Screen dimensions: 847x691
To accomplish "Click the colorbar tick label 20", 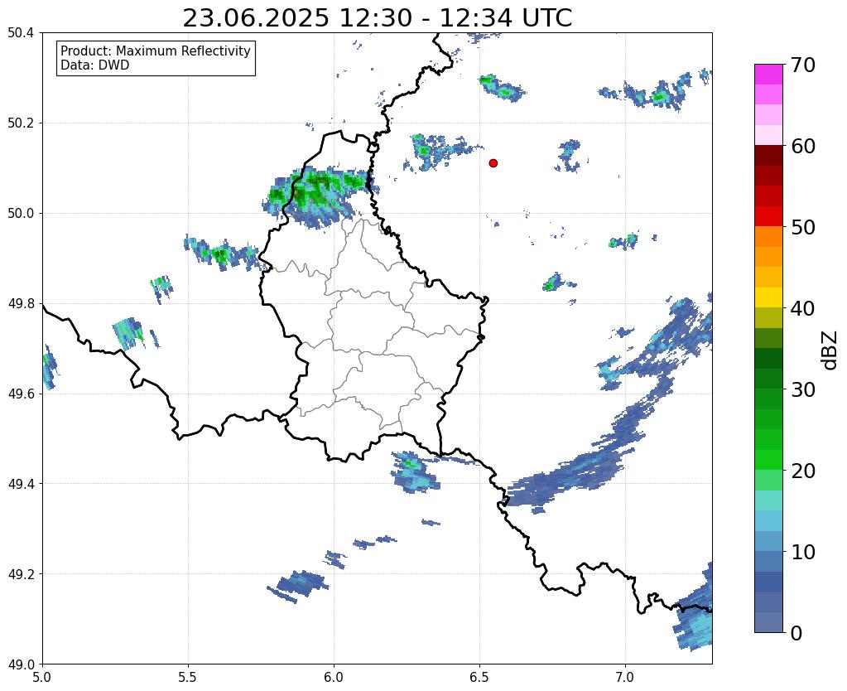I will point(802,471).
